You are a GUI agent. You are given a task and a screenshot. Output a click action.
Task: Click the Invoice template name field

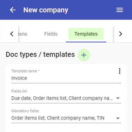click(66, 78)
